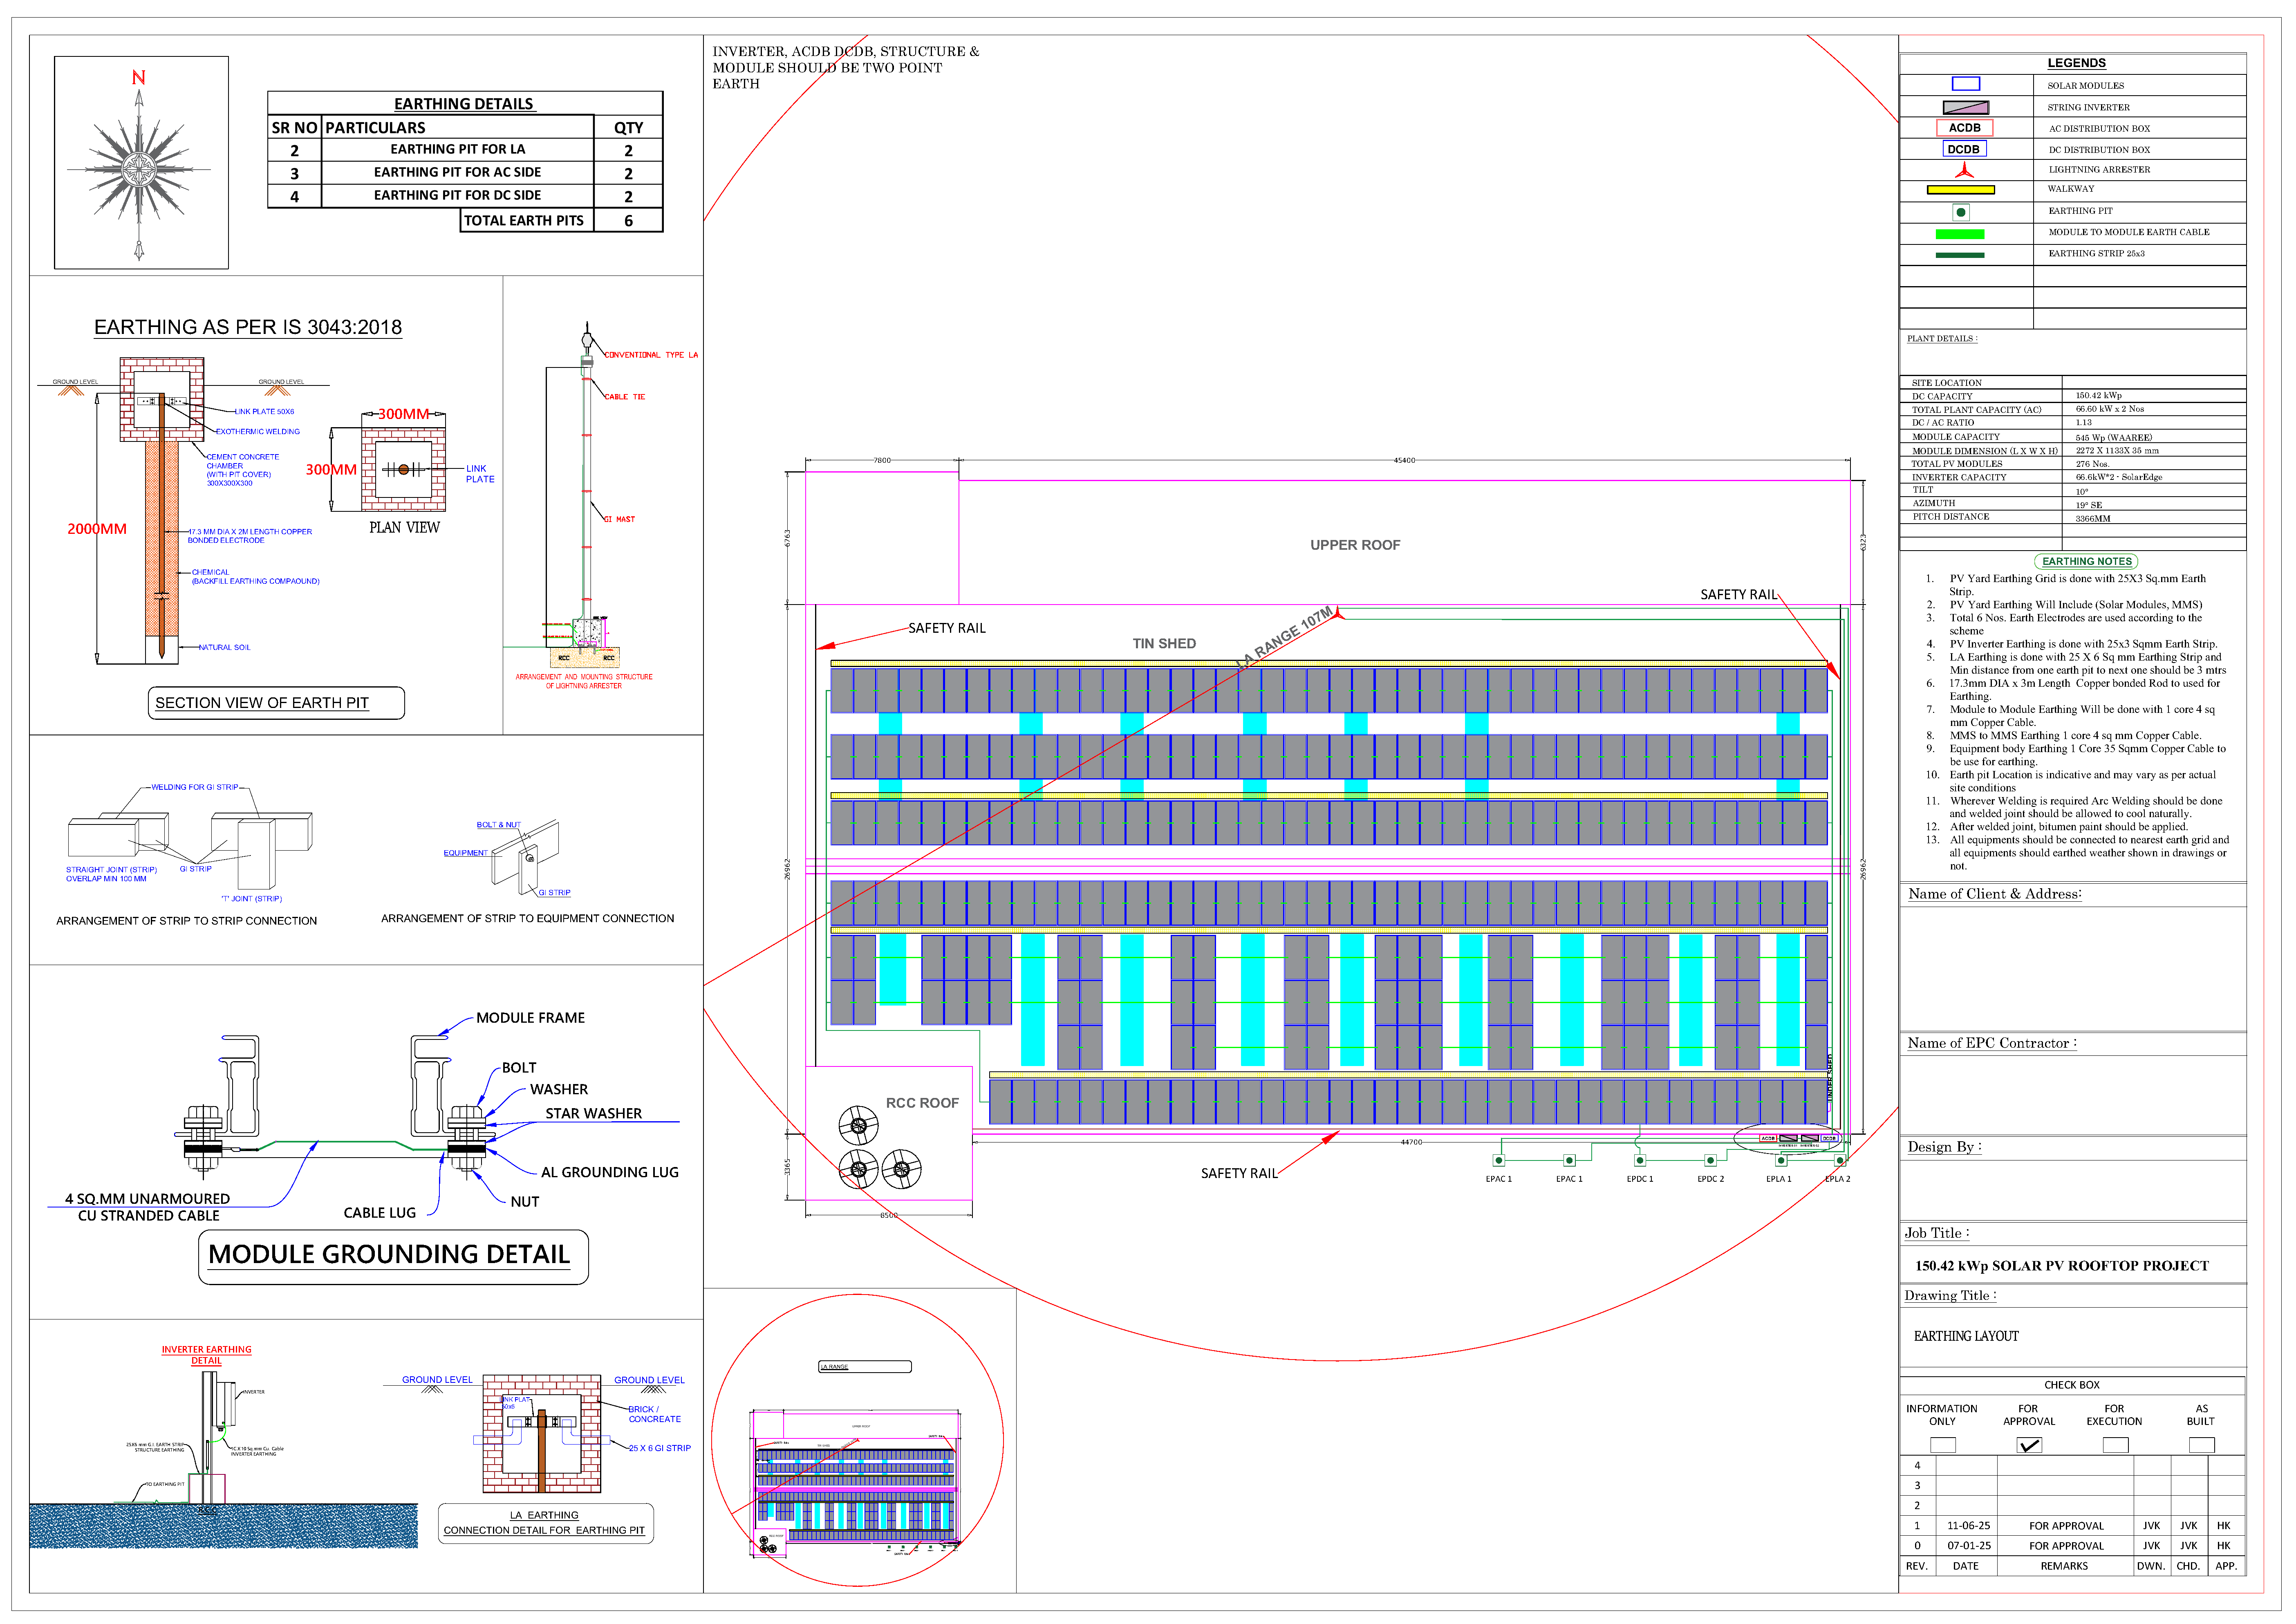Click the red lightning arrester legend symbol
This screenshot has height=1624, width=2296.
pyautogui.click(x=1965, y=170)
